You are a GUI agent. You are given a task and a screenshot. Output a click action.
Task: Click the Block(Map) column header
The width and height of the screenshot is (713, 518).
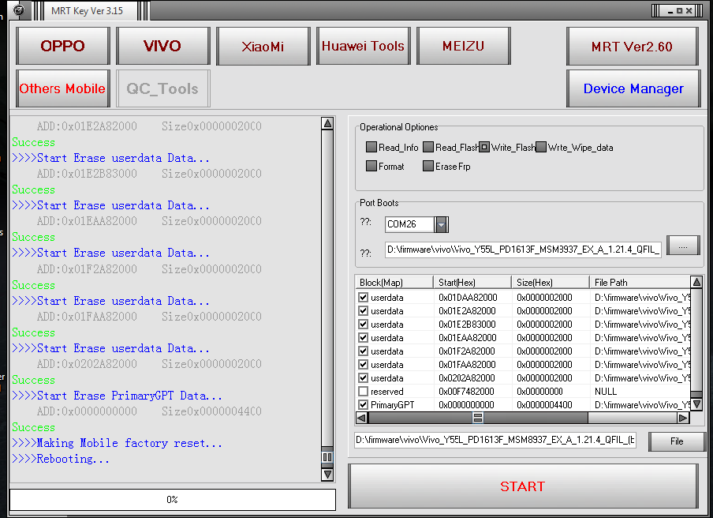click(x=394, y=282)
